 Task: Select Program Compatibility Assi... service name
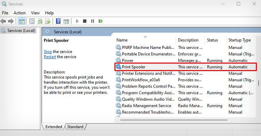(x=148, y=93)
